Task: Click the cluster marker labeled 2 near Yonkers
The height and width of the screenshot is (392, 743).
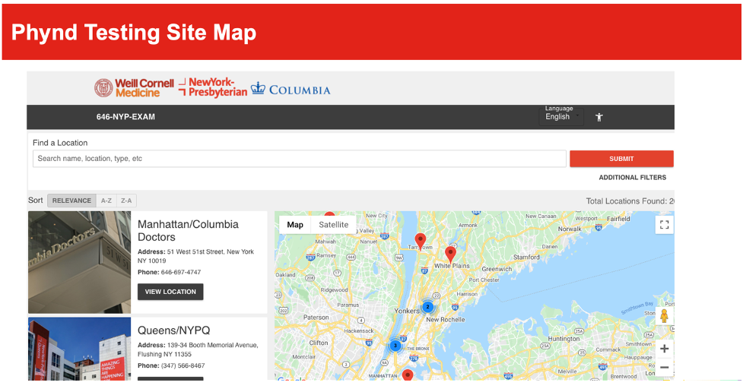Action: [428, 307]
